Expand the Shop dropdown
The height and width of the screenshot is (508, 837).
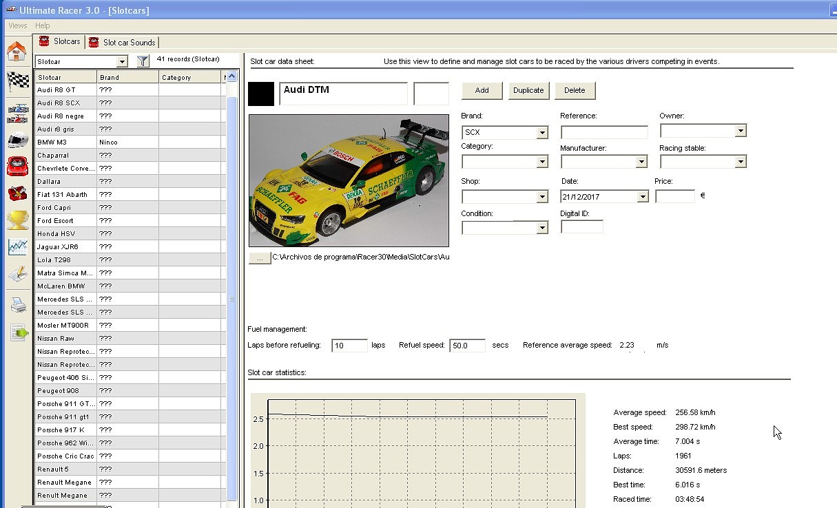(542, 198)
